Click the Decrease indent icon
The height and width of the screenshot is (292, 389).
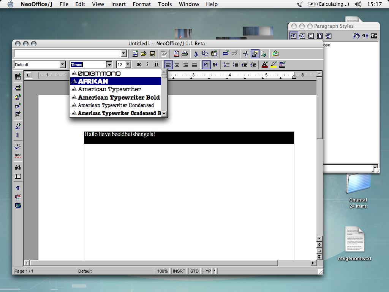tap(244, 65)
